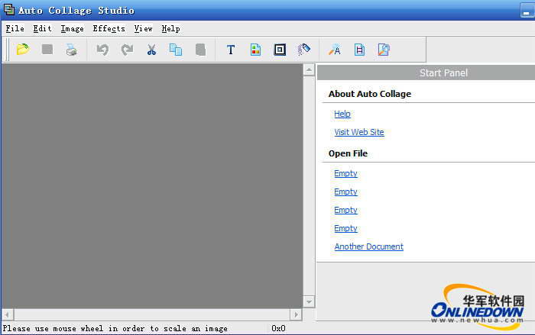Click the Cut scissors icon

pyautogui.click(x=151, y=50)
